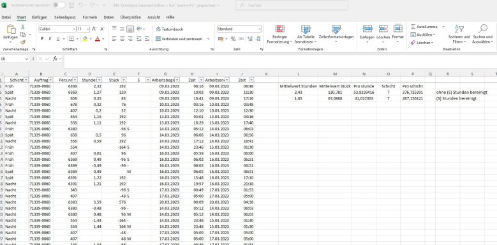Screen dimensions: 497x245
Task: Click the text orientation icon
Action: click(x=139, y=29)
